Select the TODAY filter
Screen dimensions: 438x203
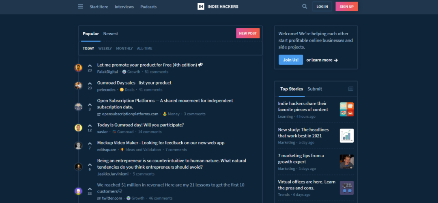(88, 49)
